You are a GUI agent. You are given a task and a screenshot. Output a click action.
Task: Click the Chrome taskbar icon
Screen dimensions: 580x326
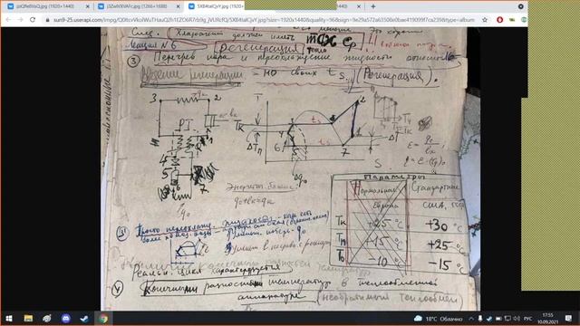(103, 318)
